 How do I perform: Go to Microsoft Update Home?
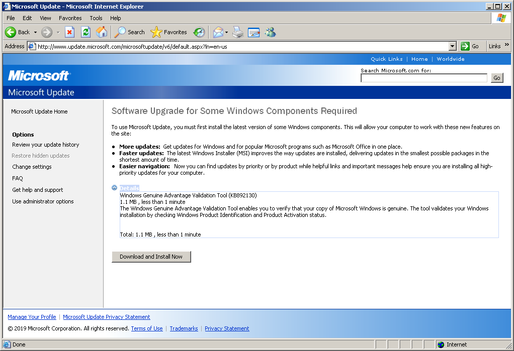(39, 111)
